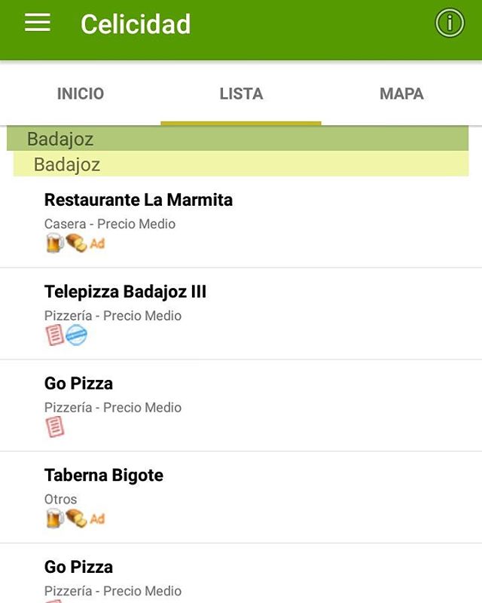The width and height of the screenshot is (482, 603).
Task: Tap the 'Ad' icon under Restaurante La Marmita
Action: (x=97, y=243)
